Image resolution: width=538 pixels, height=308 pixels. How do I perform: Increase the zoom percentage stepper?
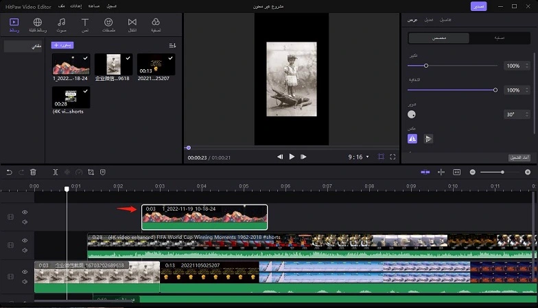[x=527, y=64]
